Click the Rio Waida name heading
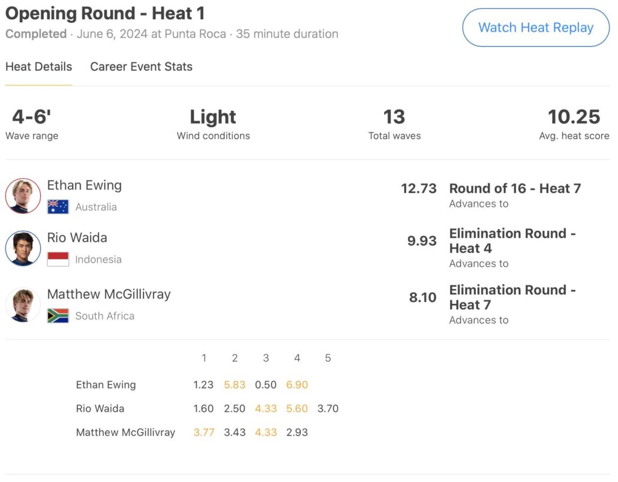Screen dimensions: 618x482 (x=77, y=237)
